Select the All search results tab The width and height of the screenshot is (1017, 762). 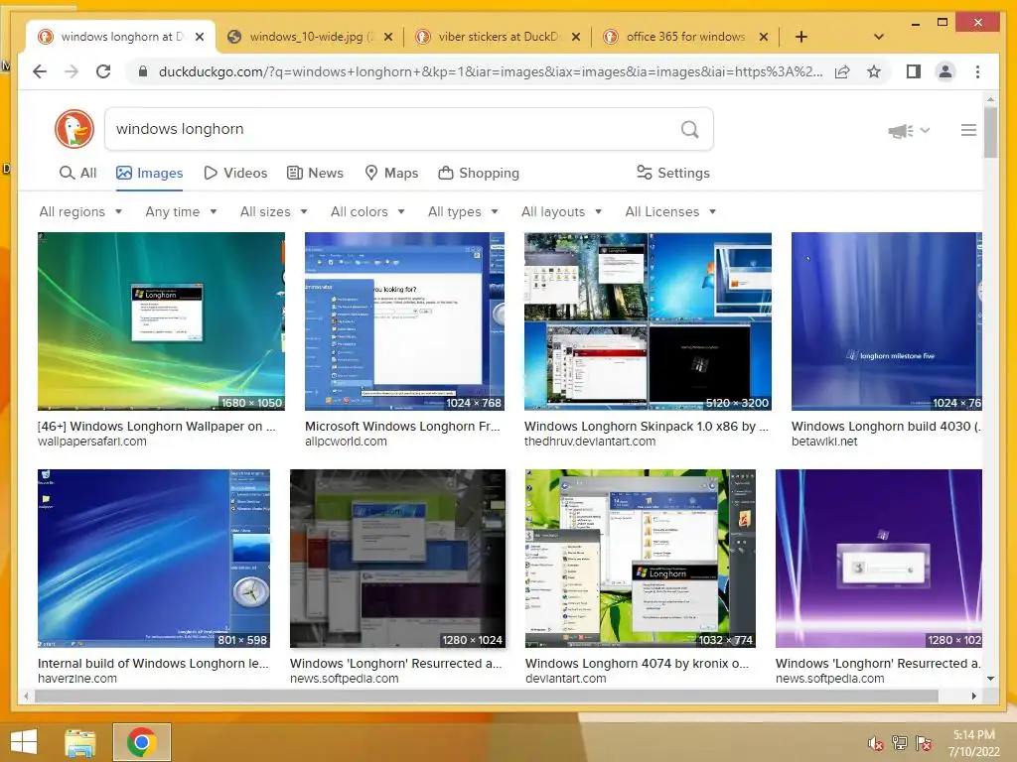[x=77, y=173]
